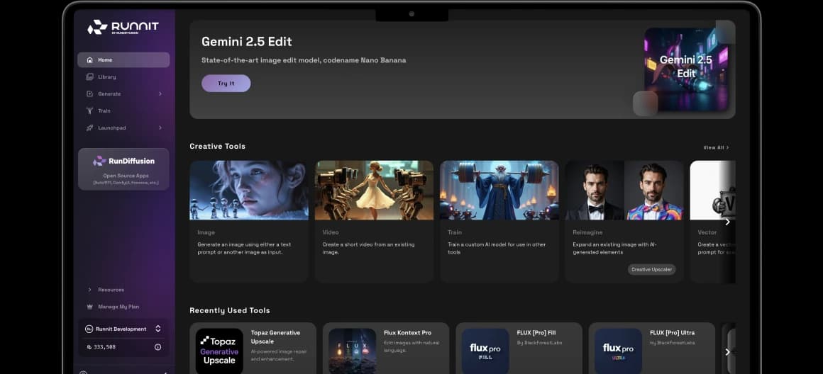Open Topaz Generative Upscale tool icon
The height and width of the screenshot is (374, 823).
[219, 351]
